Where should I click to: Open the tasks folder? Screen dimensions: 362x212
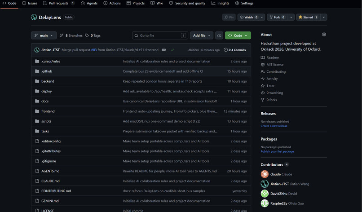click(45, 131)
